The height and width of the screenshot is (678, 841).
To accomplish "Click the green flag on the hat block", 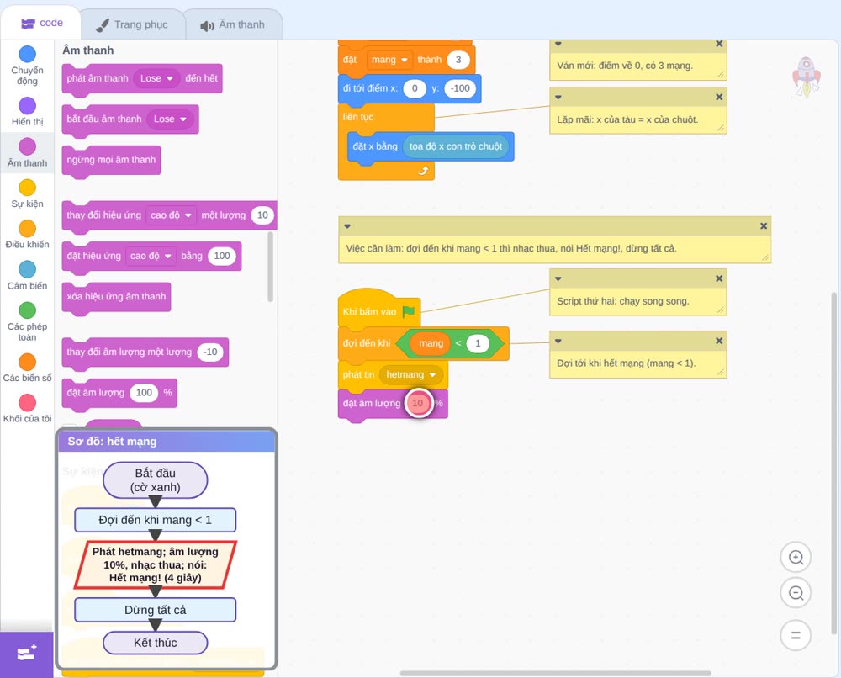I will (x=409, y=311).
